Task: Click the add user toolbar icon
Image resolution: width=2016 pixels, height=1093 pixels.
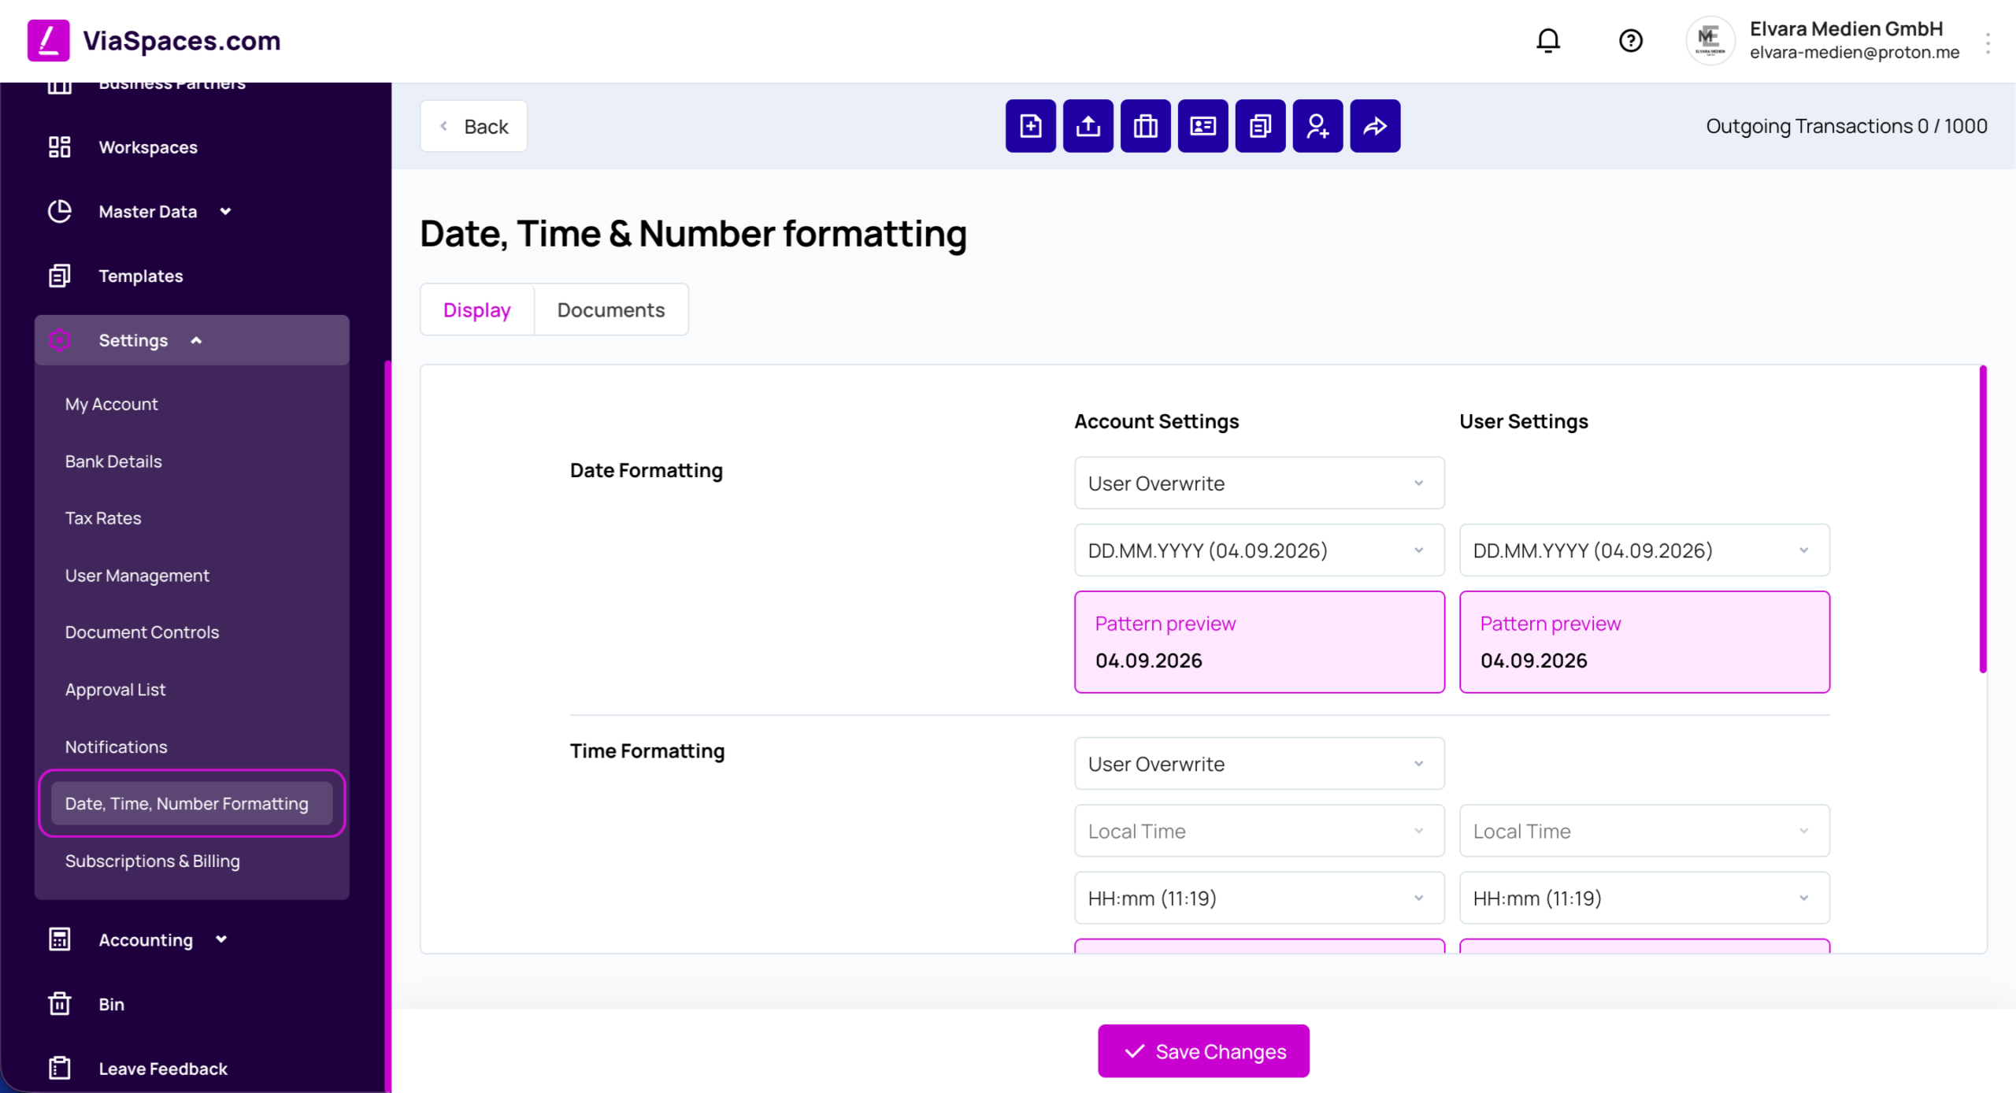Action: click(x=1317, y=126)
